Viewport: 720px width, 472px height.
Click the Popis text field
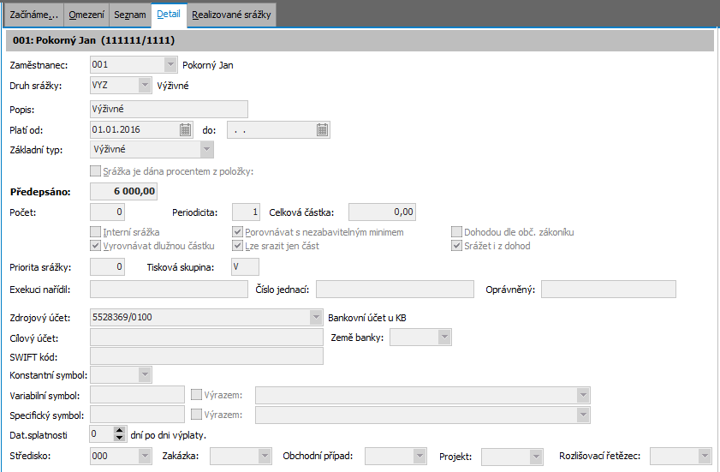coord(168,109)
